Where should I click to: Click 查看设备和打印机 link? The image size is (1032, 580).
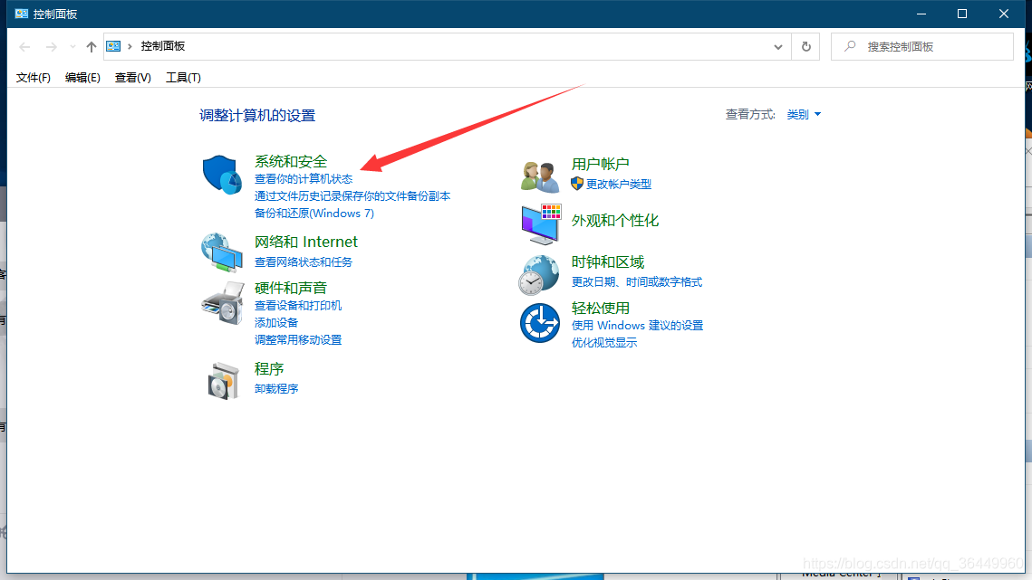pos(297,305)
